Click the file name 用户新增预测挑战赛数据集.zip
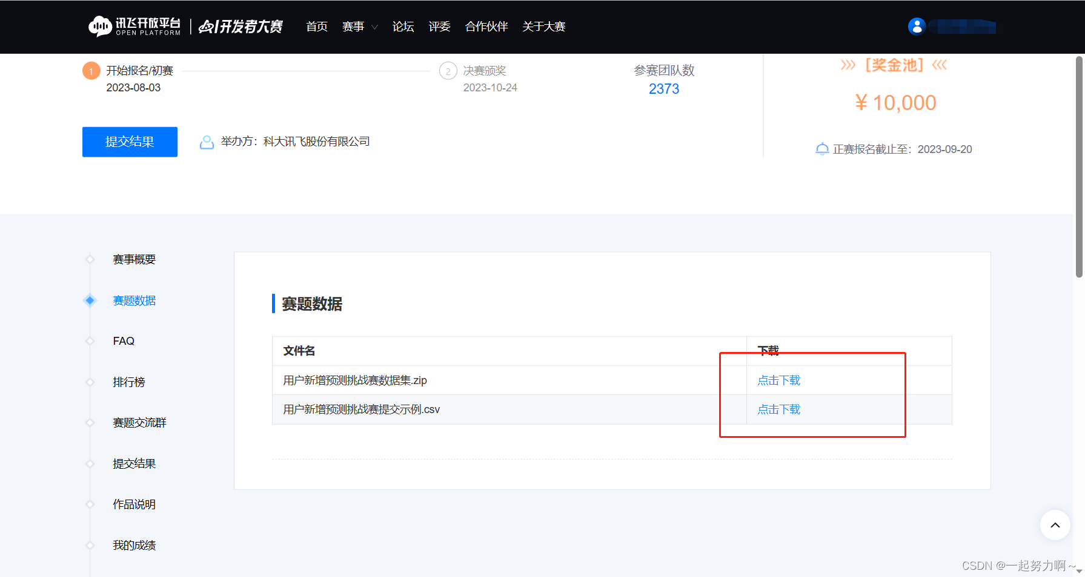 click(355, 380)
